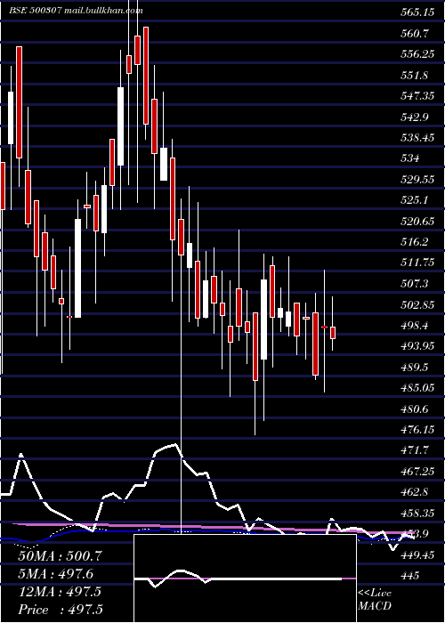Screen dimensions: 445x623
Task: Click the 498.4 price axis label
Action: 414,326
